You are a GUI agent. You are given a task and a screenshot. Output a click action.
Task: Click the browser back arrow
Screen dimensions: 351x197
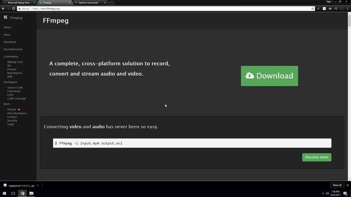click(3, 9)
